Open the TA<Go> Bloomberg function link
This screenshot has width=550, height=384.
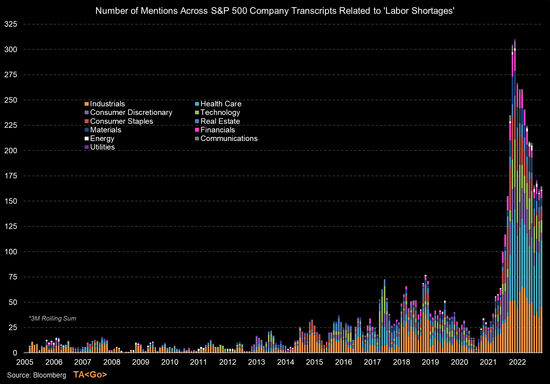pos(90,375)
